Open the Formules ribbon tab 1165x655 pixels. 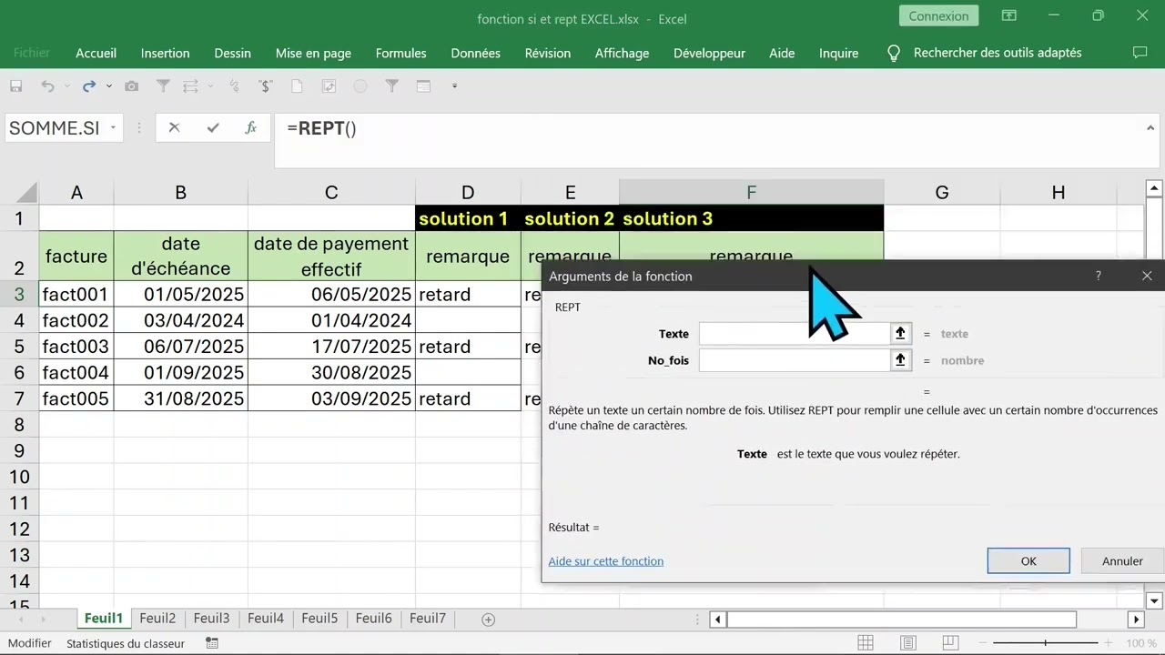(401, 53)
